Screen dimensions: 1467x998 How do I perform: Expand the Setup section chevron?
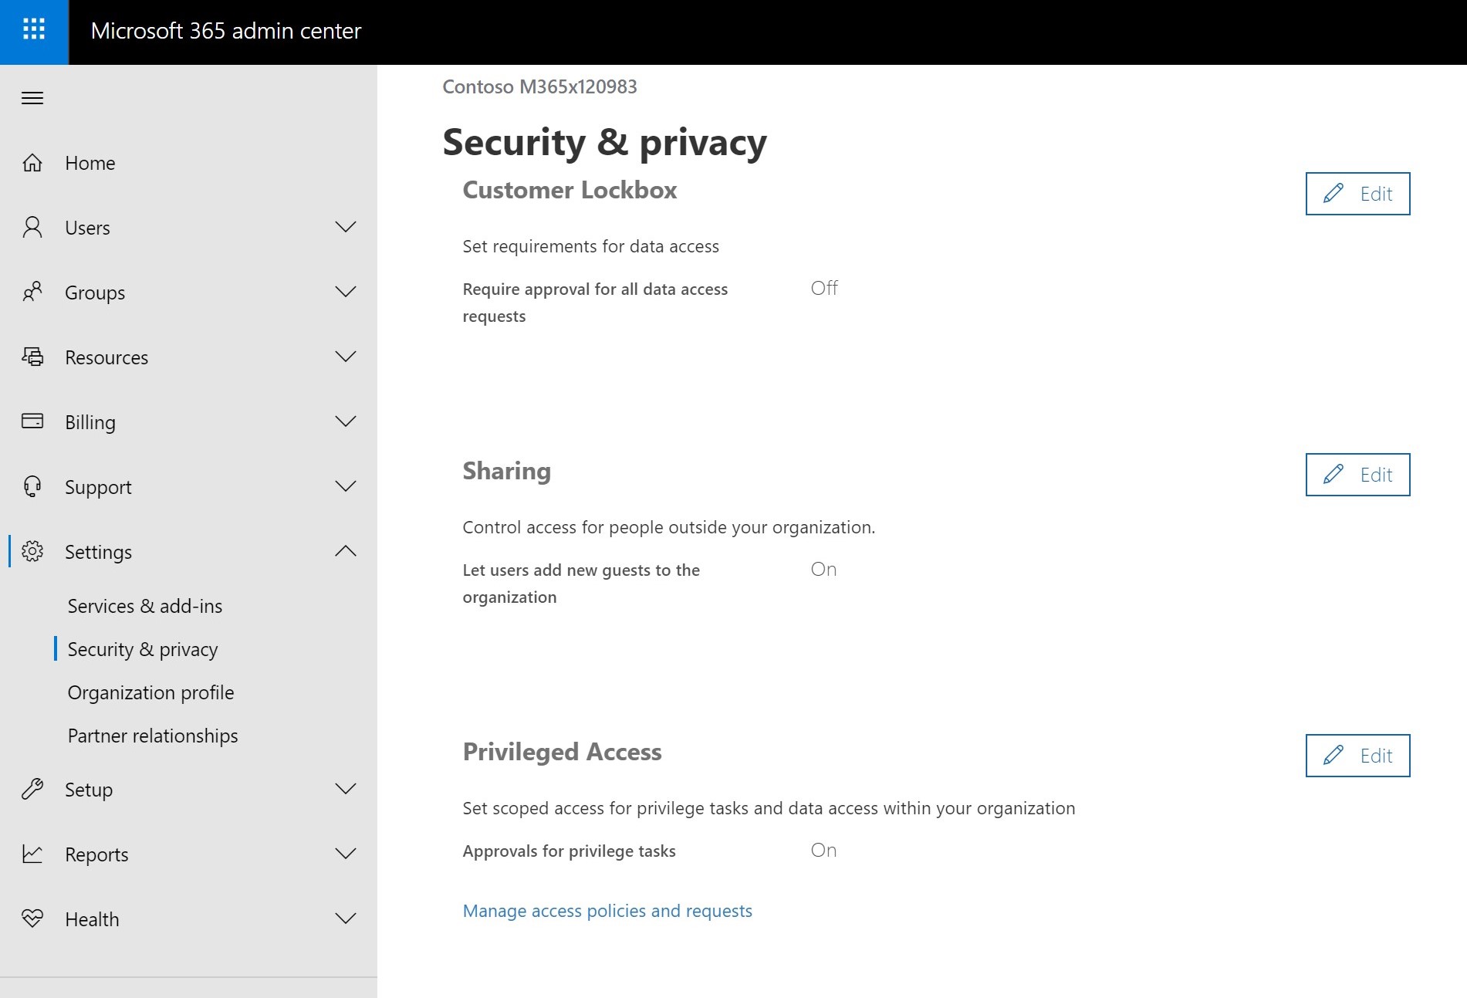click(345, 789)
